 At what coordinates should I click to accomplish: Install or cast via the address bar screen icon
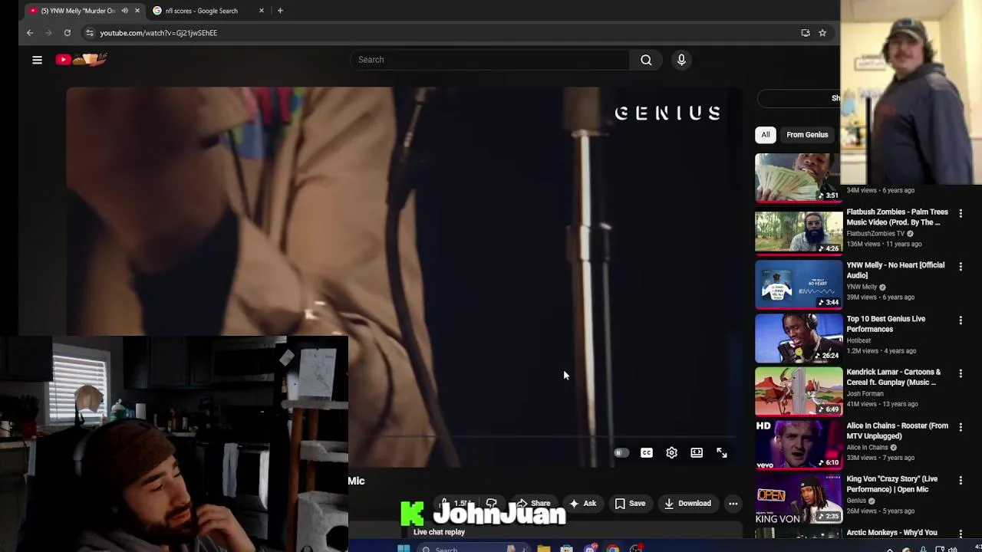click(806, 33)
